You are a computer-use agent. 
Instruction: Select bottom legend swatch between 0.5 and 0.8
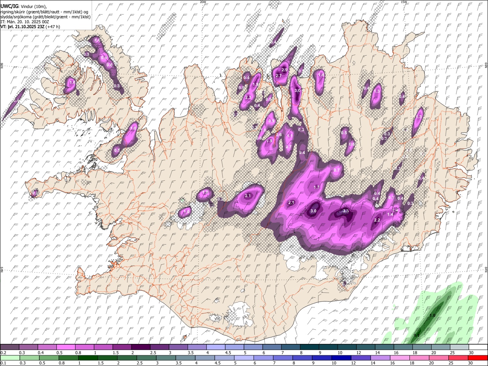click(49, 358)
